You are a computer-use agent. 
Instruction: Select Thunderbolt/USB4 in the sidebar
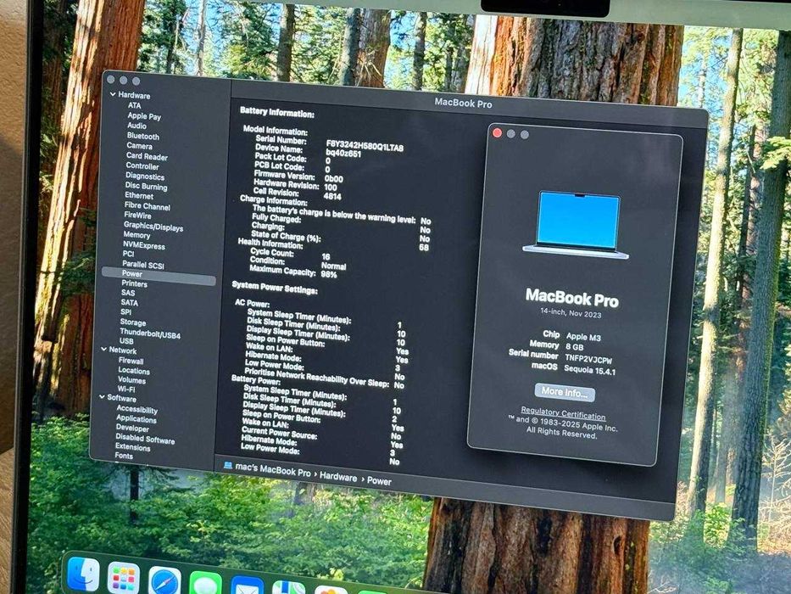pos(150,333)
